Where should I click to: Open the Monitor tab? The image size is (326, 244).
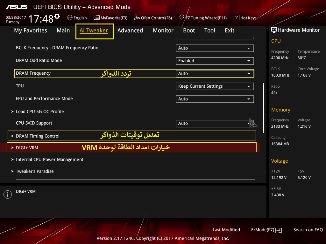pos(163,30)
